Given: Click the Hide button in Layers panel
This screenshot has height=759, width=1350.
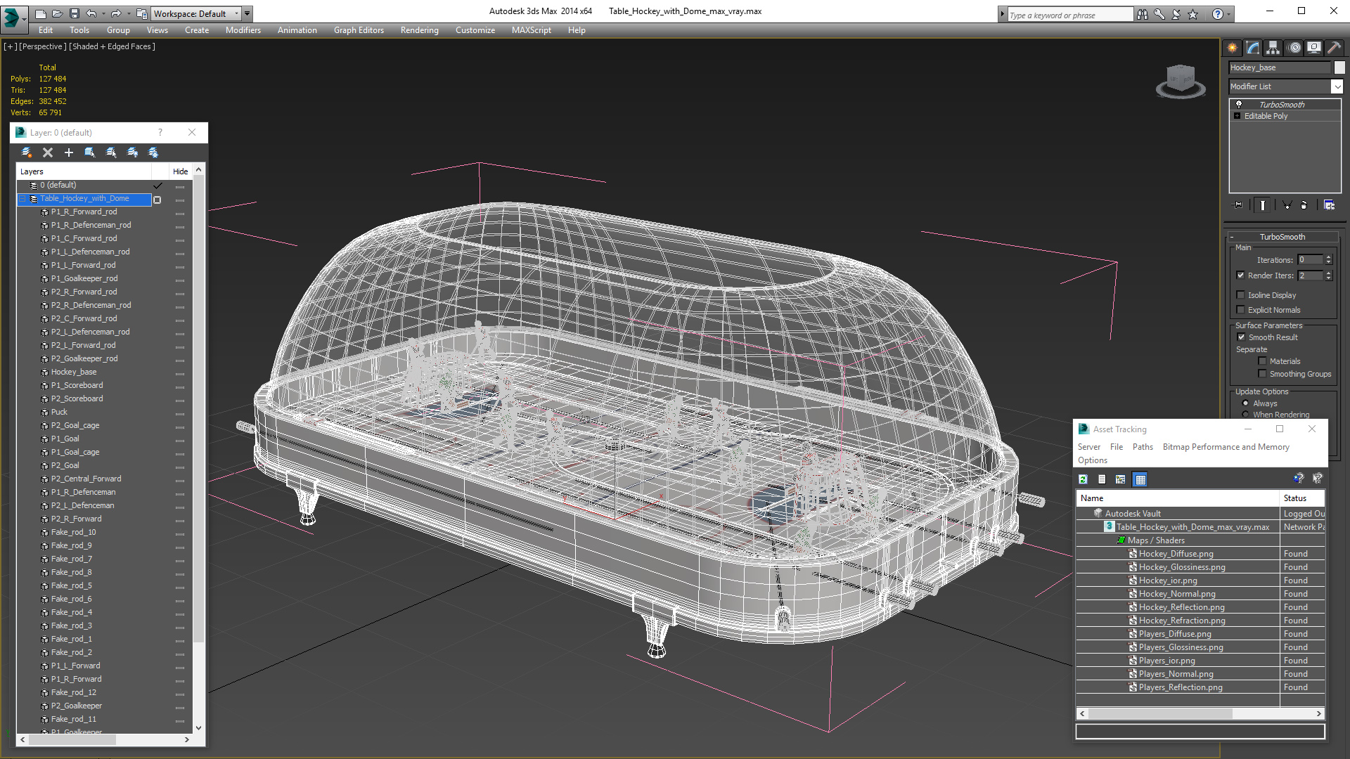Looking at the screenshot, I should (181, 171).
